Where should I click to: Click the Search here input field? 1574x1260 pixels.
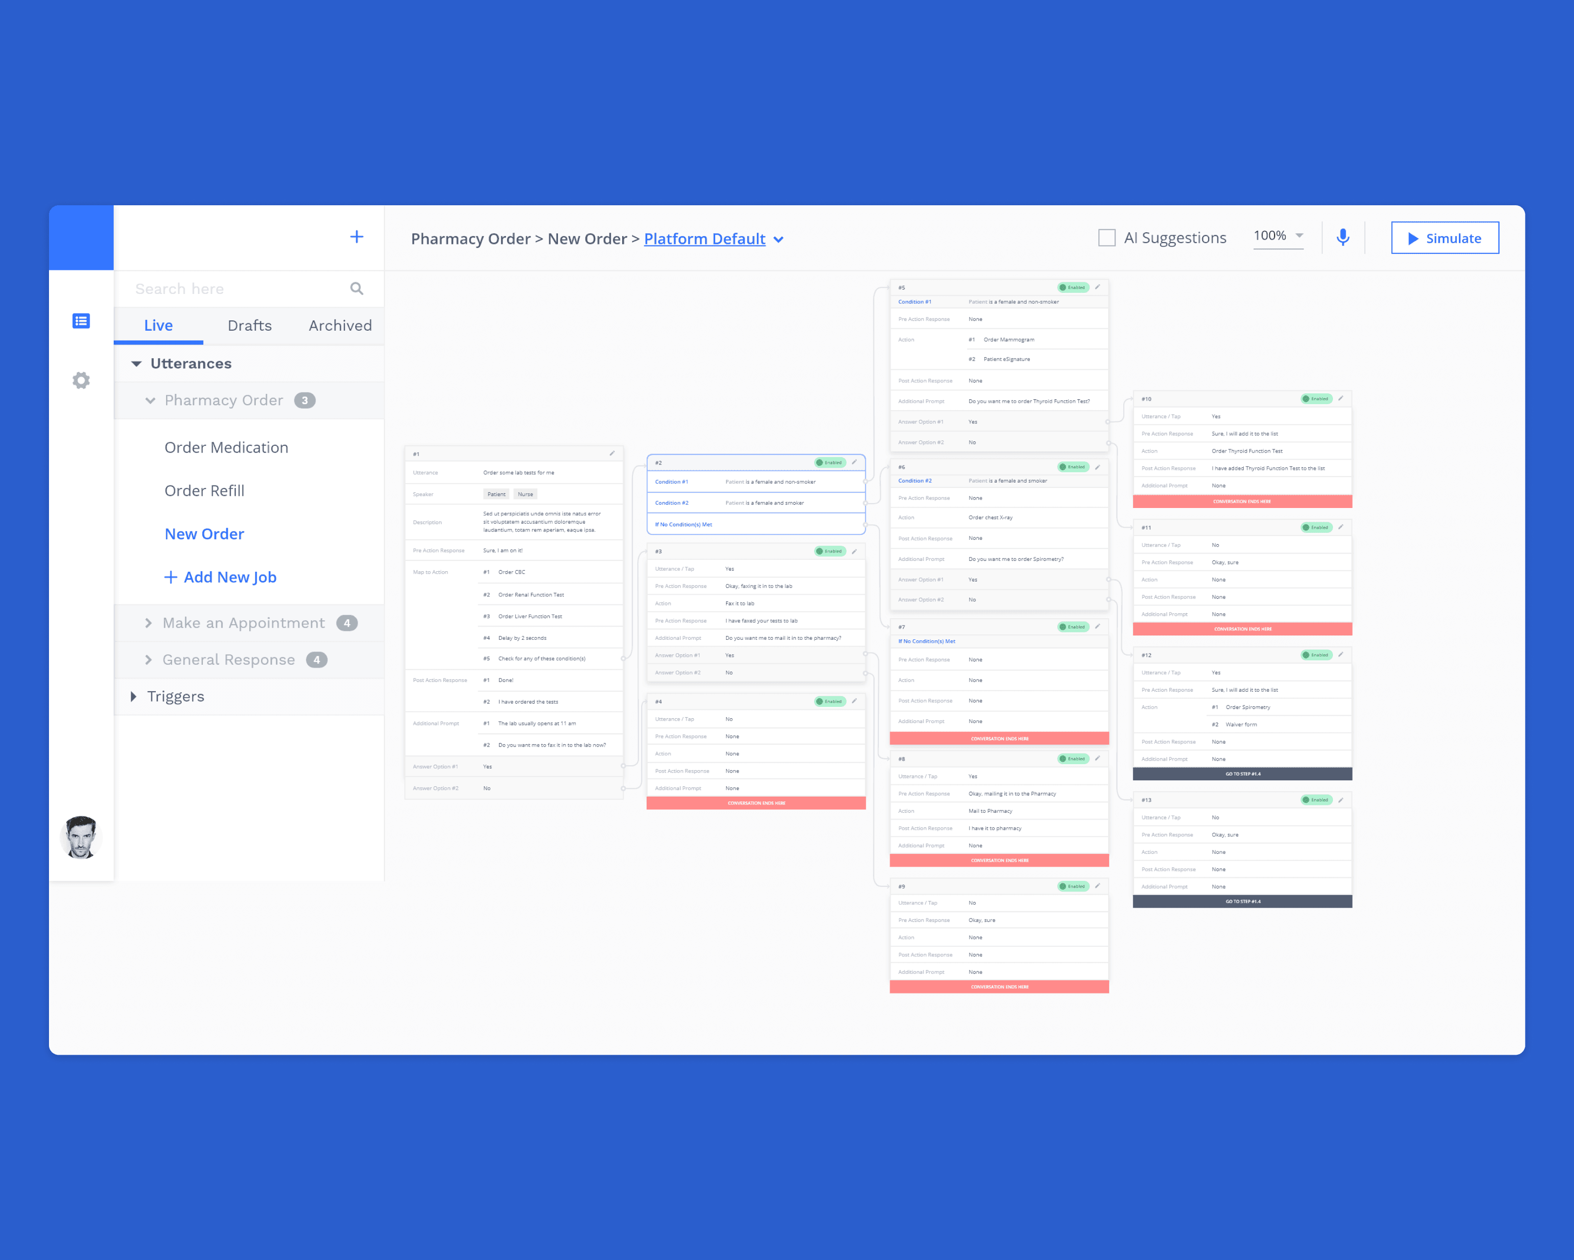tap(249, 289)
